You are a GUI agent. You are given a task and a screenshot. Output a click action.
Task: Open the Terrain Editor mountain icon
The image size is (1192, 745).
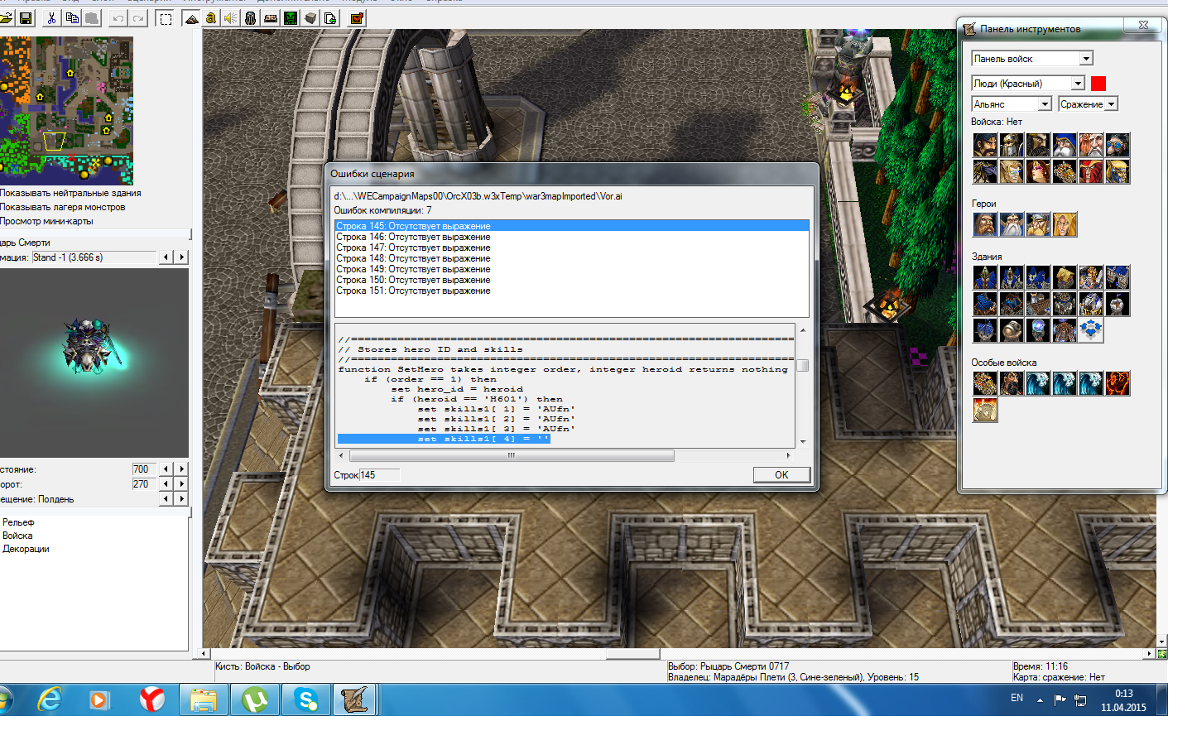(x=191, y=18)
